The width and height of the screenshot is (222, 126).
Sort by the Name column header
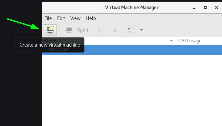(109, 41)
